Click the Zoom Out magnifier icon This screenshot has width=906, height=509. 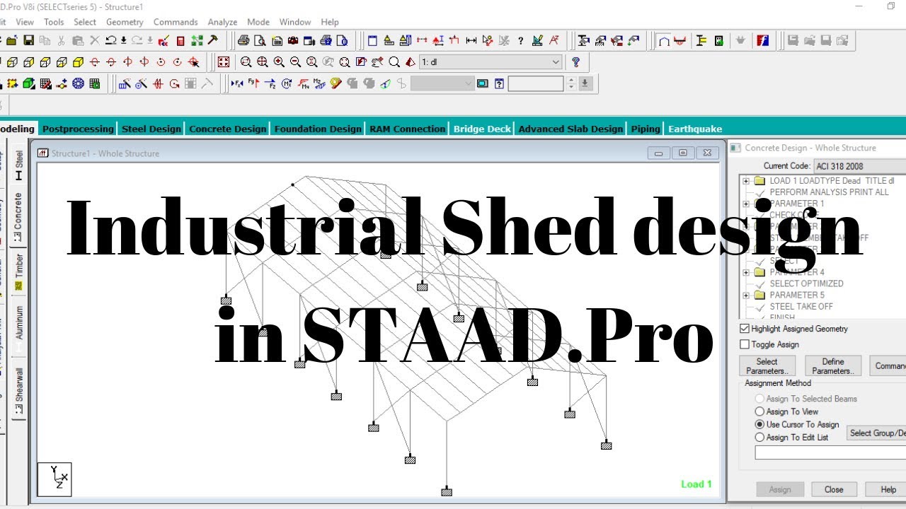click(x=295, y=62)
